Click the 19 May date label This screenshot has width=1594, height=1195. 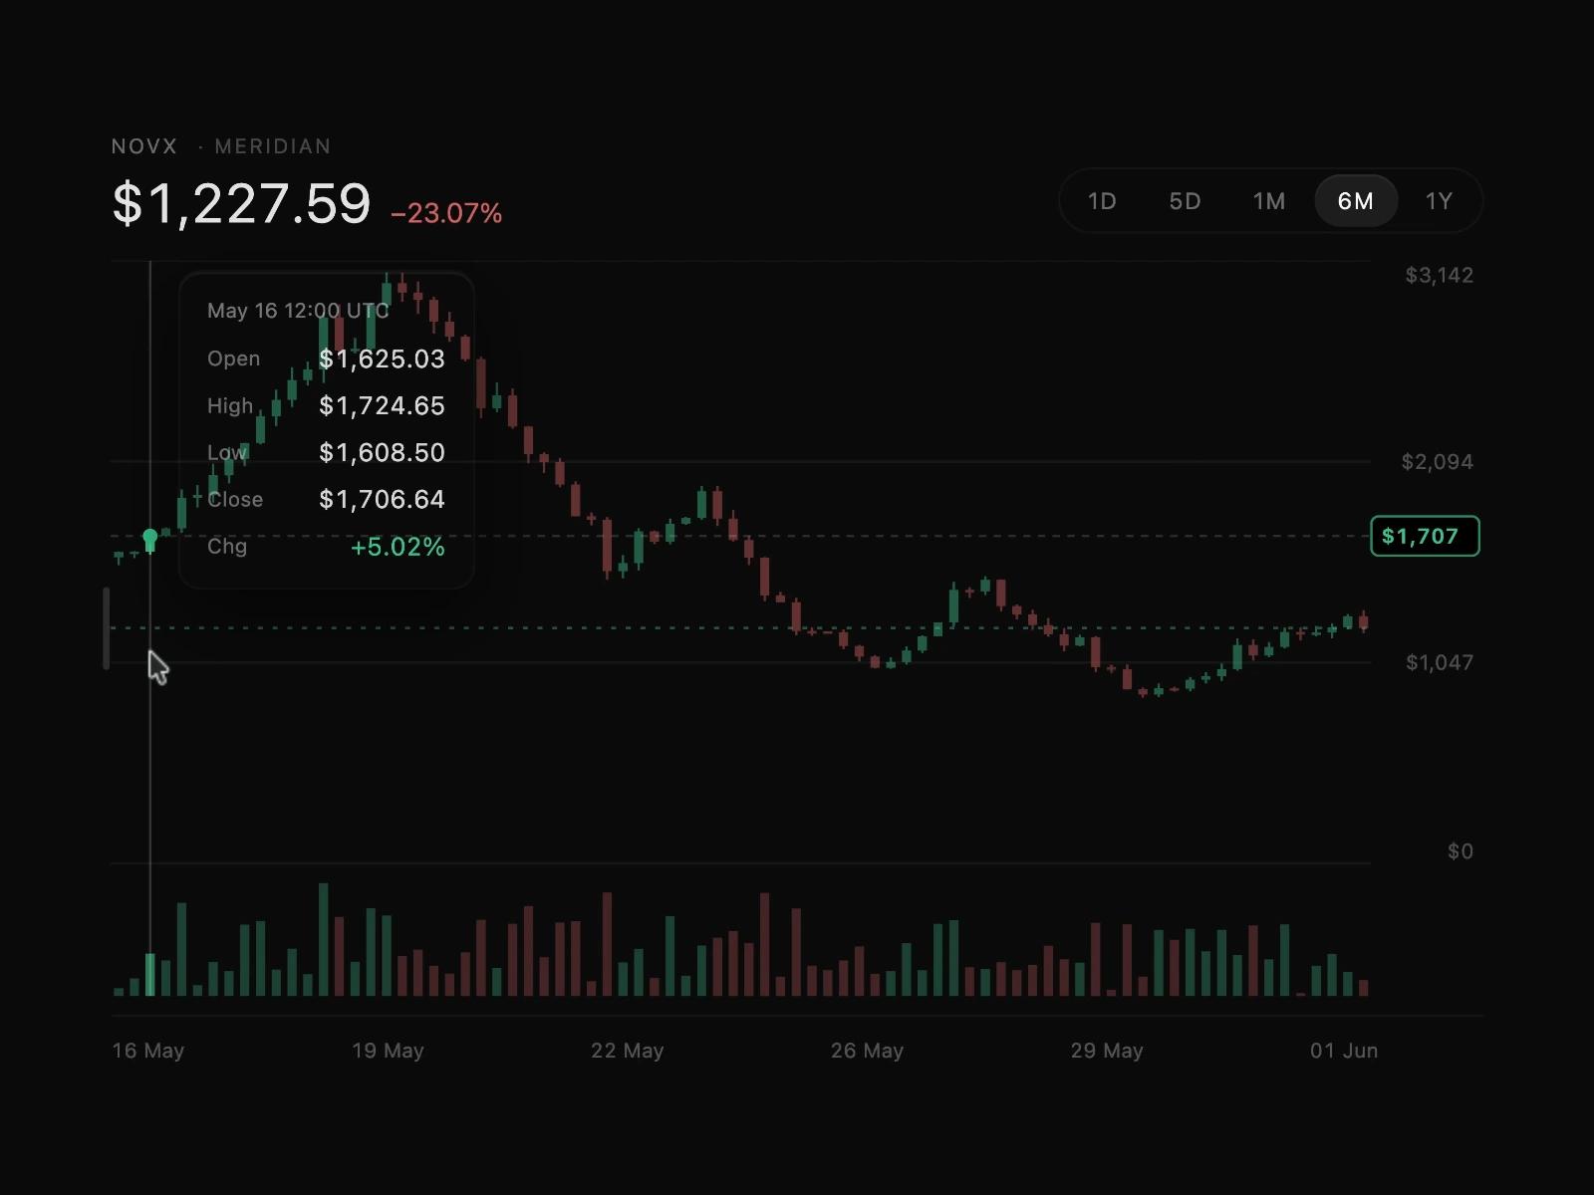[388, 1051]
